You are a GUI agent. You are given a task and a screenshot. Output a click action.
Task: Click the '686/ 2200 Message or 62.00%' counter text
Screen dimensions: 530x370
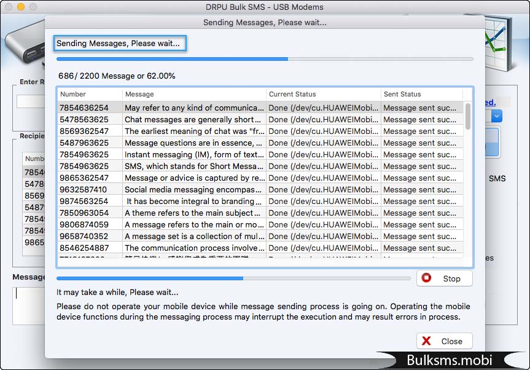117,76
